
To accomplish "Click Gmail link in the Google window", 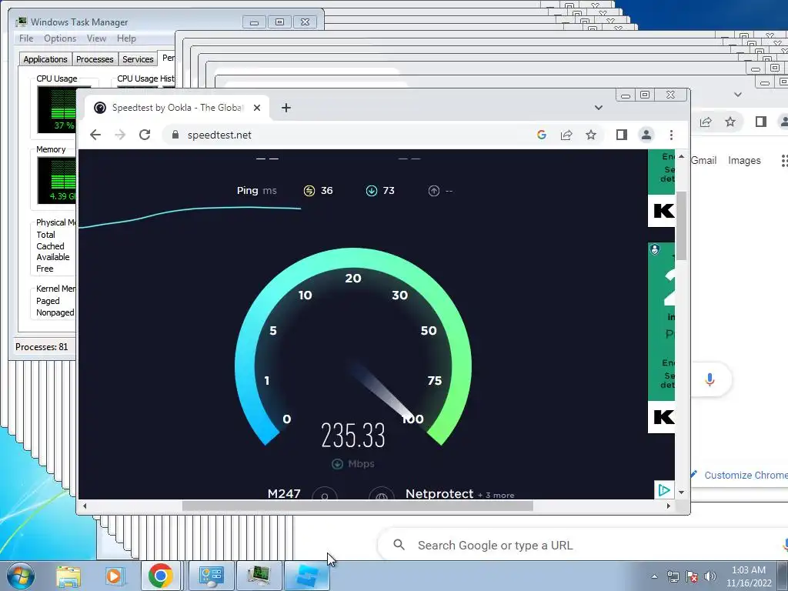I will click(703, 160).
